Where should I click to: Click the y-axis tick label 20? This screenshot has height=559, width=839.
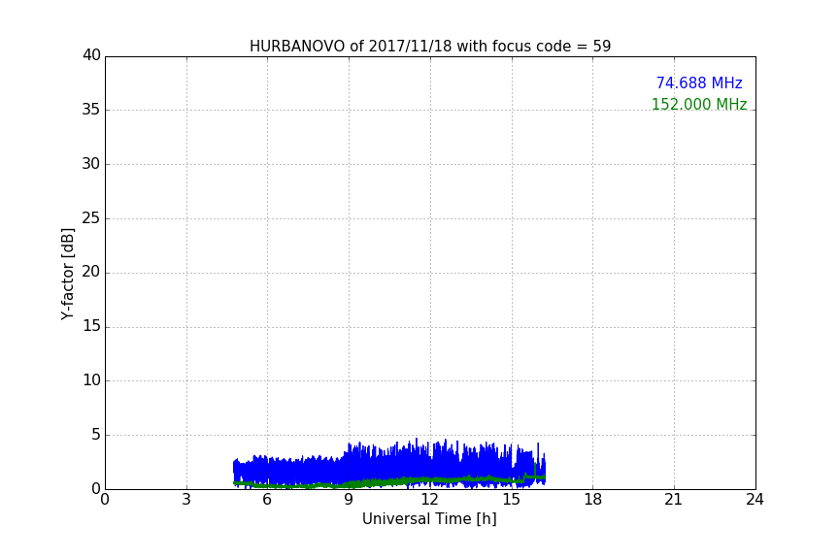point(91,273)
